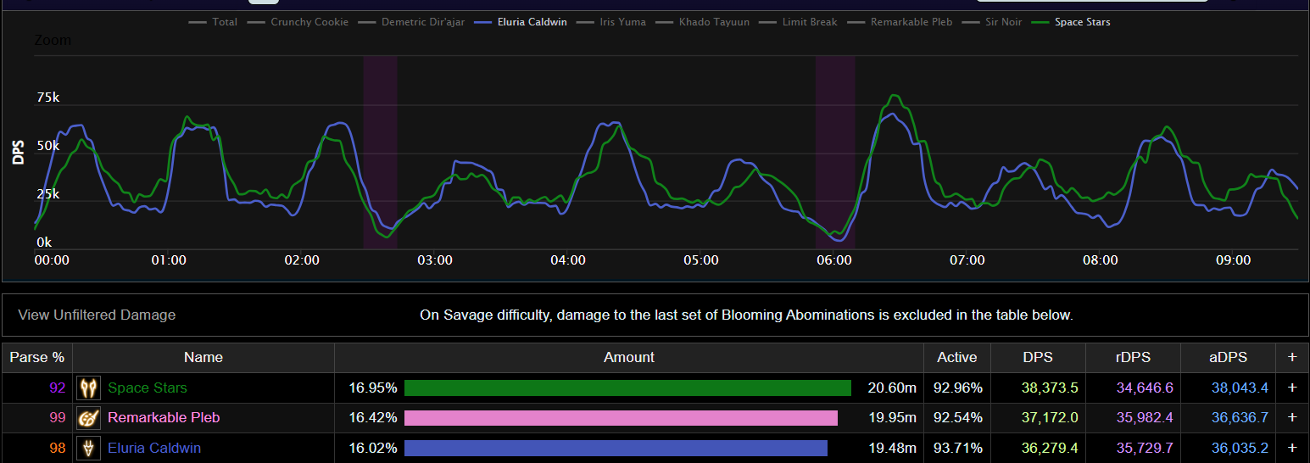This screenshot has height=463, width=1310.
Task: Toggle Demetric Dir'ajar series in legend
Action: pyautogui.click(x=412, y=22)
